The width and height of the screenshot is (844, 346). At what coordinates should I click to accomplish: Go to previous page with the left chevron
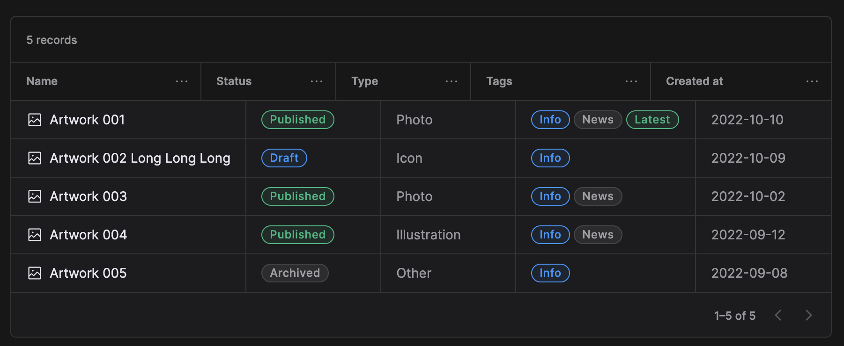(778, 316)
